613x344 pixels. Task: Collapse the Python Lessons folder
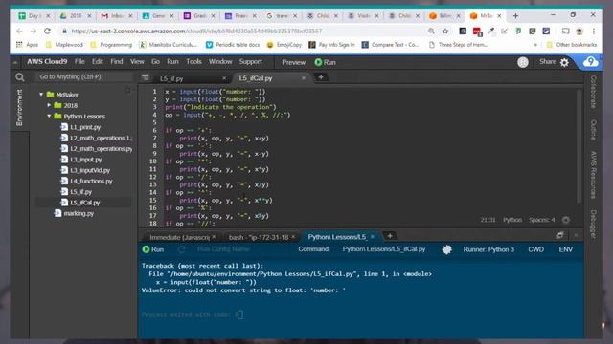(x=49, y=117)
